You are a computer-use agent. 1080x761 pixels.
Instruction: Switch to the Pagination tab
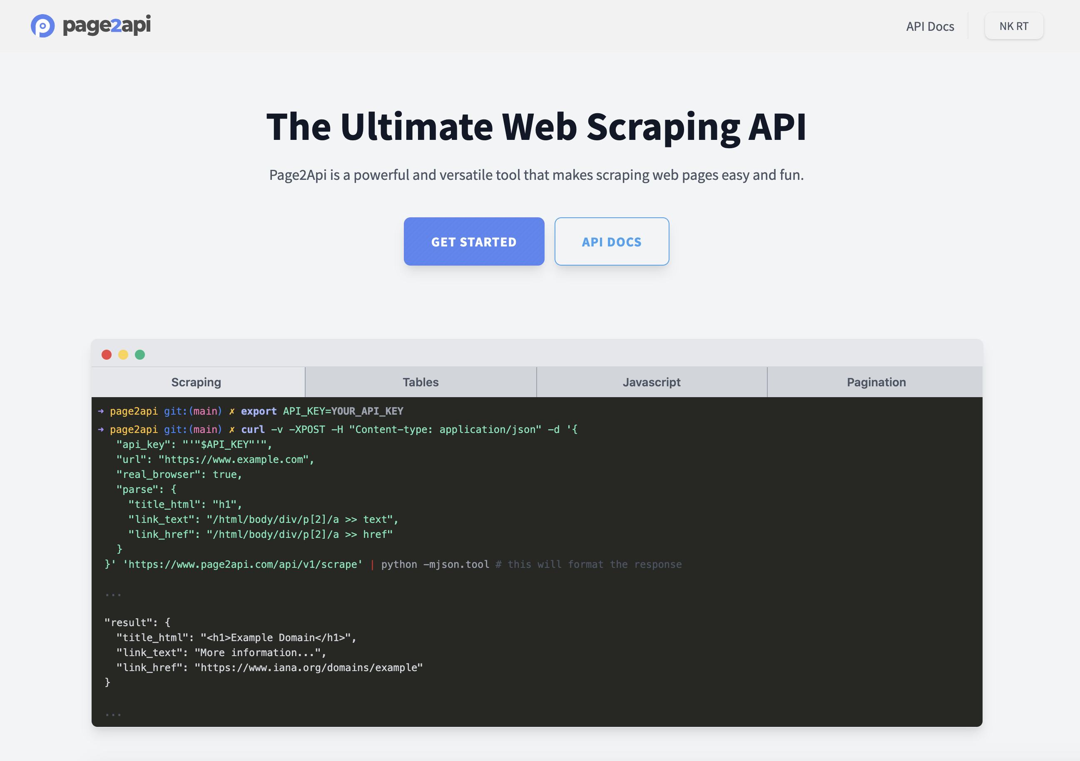(x=876, y=383)
